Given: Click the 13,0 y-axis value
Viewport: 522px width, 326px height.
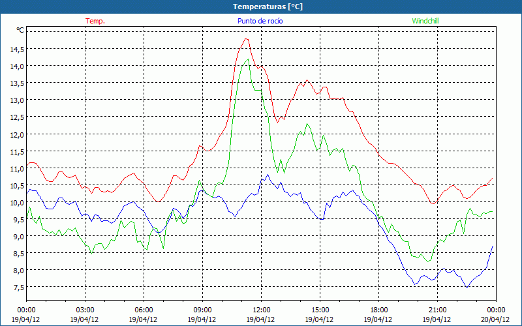Looking at the screenshot, I should [17, 100].
